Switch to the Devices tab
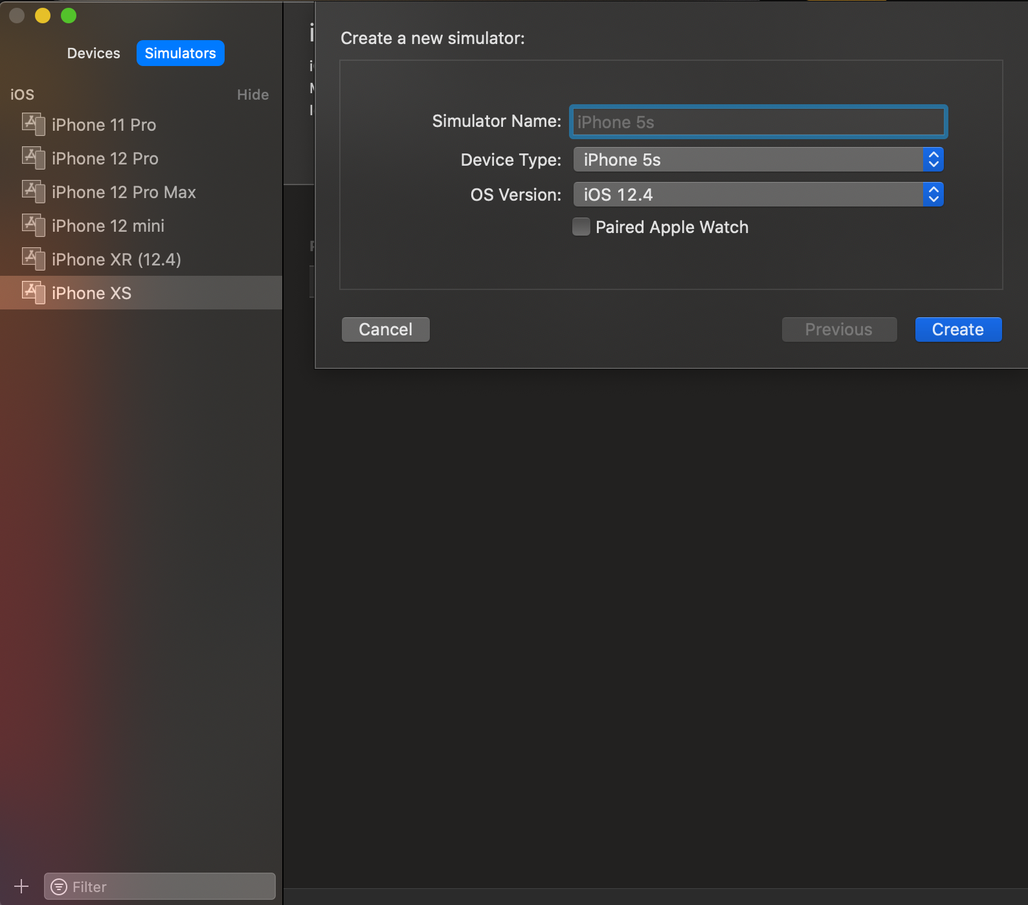Screen dimensions: 1028x905 [x=94, y=53]
